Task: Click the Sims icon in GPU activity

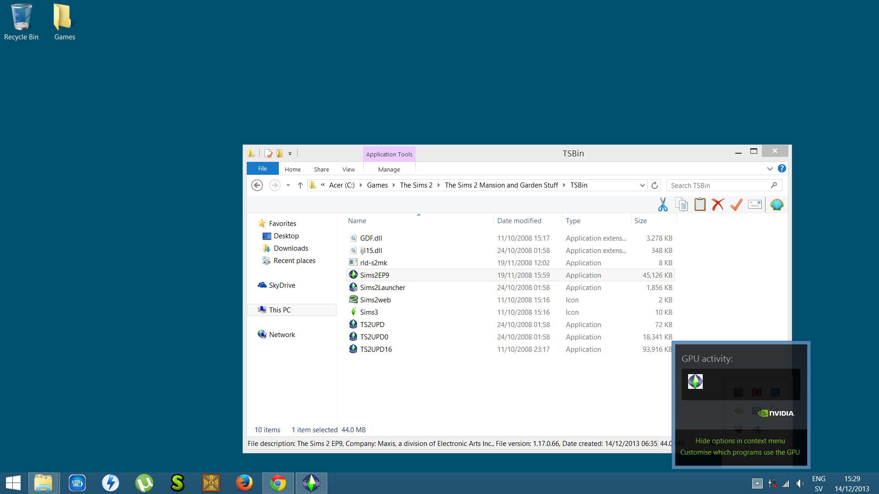Action: tap(695, 381)
